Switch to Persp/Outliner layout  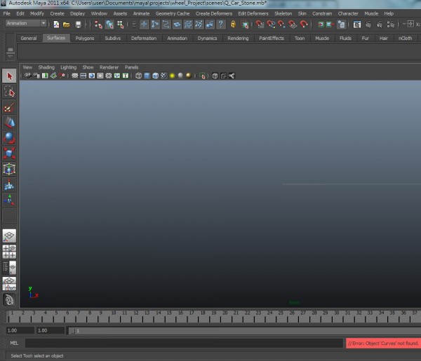point(9,267)
